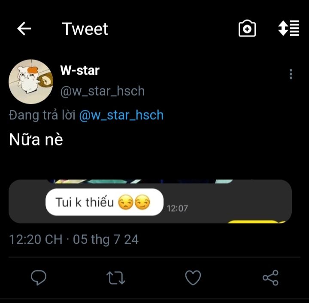Open the three-dot more options menu
Image resolution: width=309 pixels, height=303 pixels.
click(291, 74)
